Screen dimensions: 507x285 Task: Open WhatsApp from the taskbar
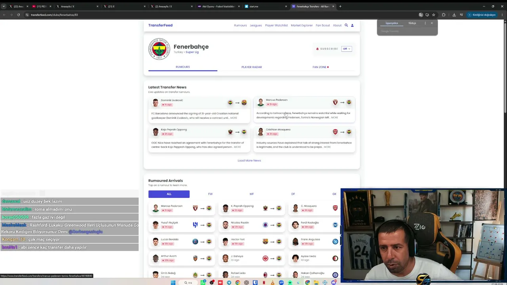click(203, 283)
